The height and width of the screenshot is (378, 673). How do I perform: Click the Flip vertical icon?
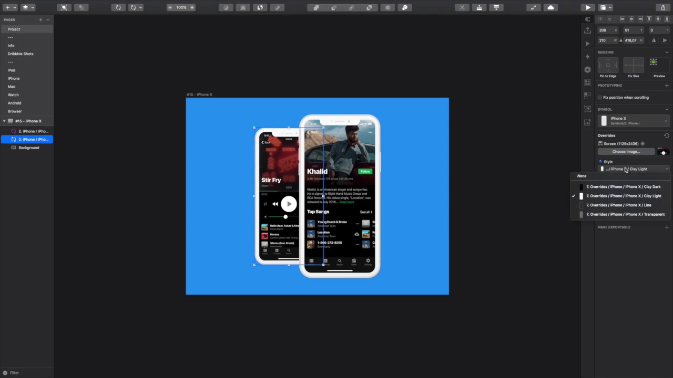[x=665, y=40]
